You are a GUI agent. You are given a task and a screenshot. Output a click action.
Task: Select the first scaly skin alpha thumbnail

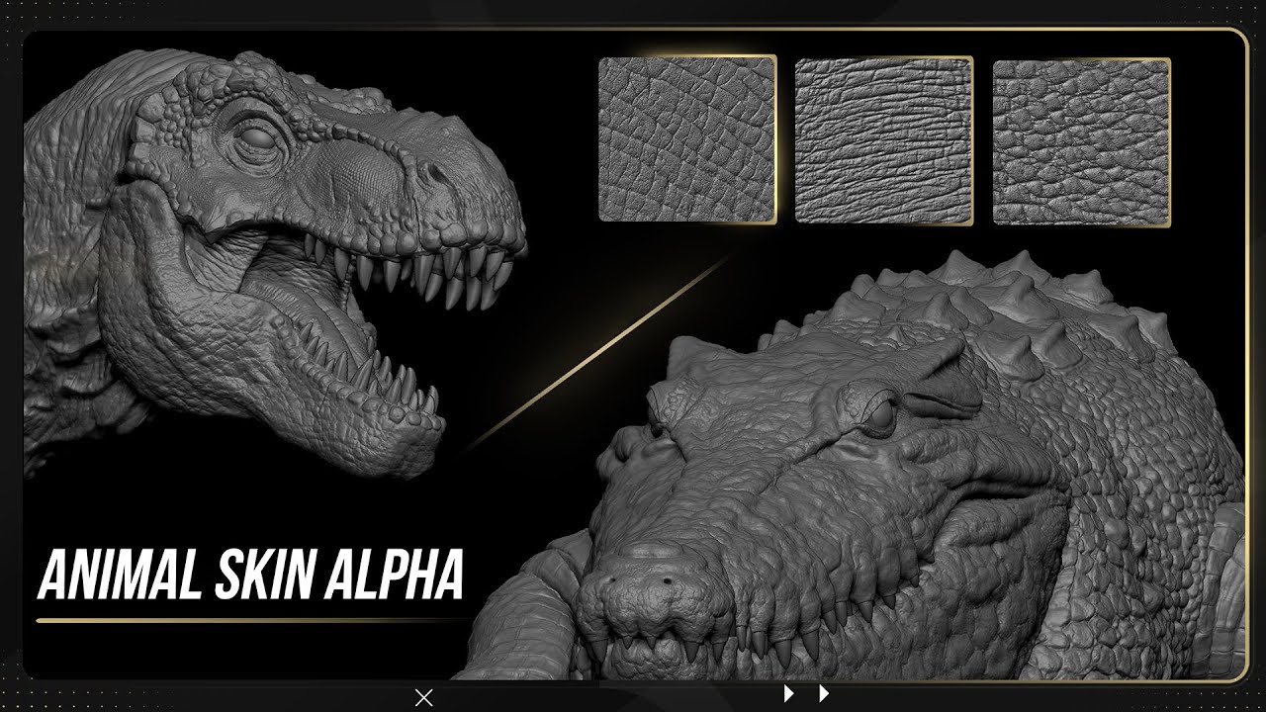click(x=687, y=139)
